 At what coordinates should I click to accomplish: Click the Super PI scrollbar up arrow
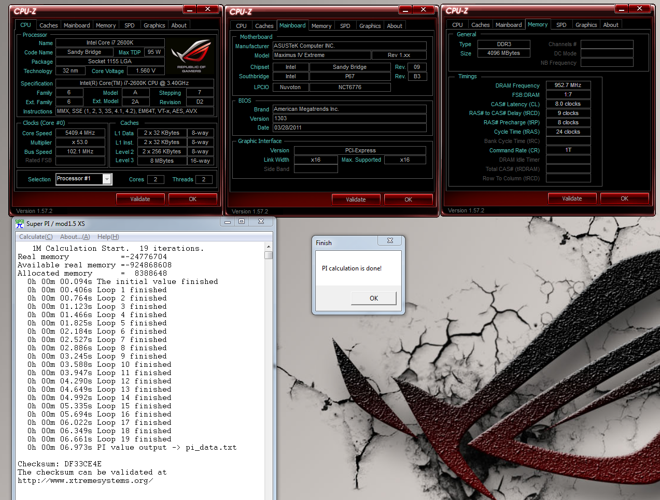pyautogui.click(x=268, y=247)
